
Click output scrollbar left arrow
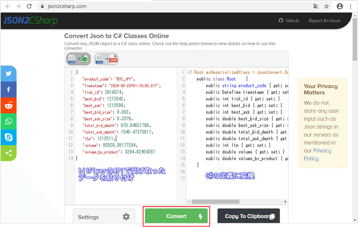coord(189,202)
